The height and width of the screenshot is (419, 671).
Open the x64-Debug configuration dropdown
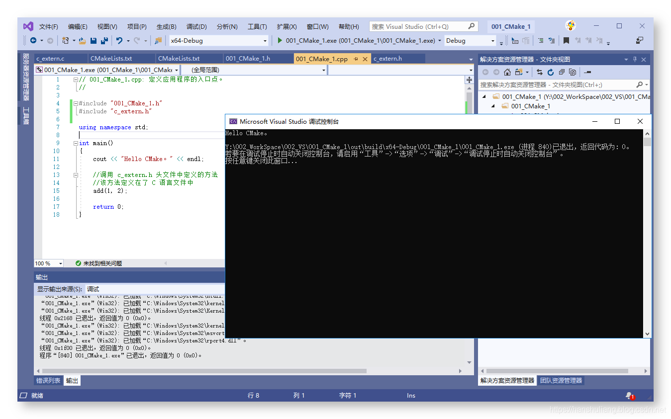pos(218,41)
